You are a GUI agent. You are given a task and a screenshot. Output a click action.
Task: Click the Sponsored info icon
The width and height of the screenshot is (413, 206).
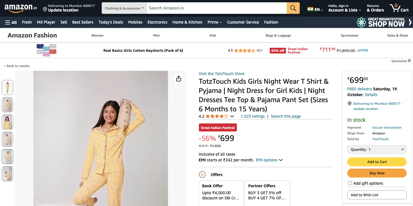point(409,61)
